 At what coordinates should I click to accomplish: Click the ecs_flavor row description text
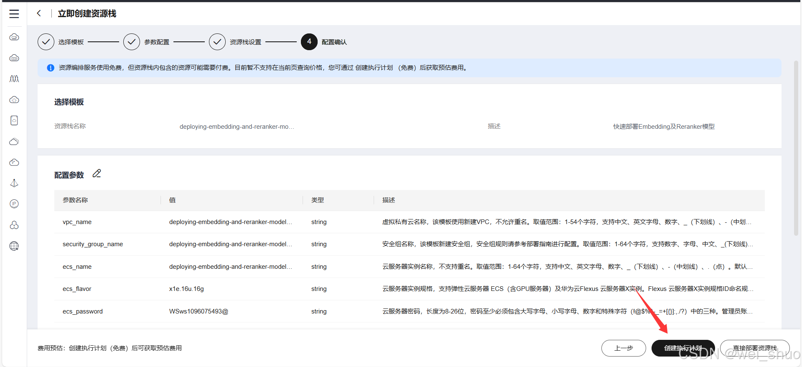pos(568,289)
